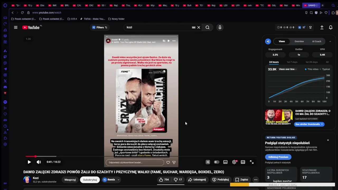Toggle the ad blocker shield icon
Image resolution: width=338 pixels, height=190 pixels.
click(x=316, y=13)
